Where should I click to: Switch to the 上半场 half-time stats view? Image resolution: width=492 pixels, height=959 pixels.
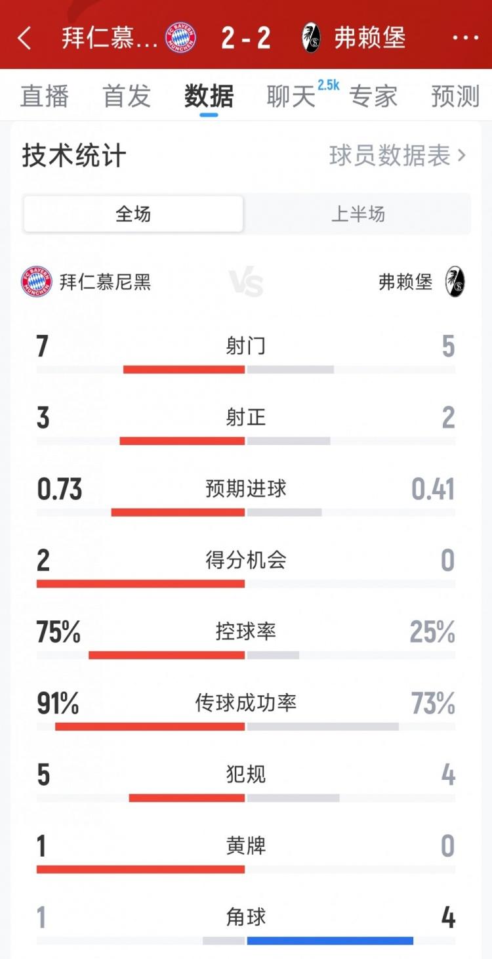359,214
